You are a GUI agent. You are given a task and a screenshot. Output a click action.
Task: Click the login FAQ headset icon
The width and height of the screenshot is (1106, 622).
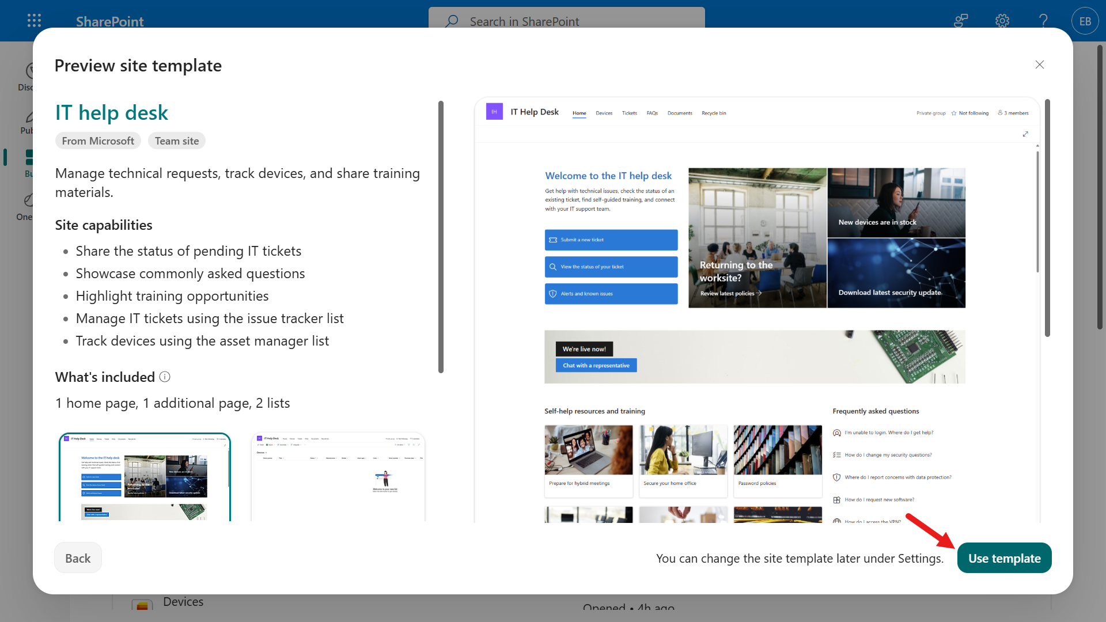click(836, 433)
